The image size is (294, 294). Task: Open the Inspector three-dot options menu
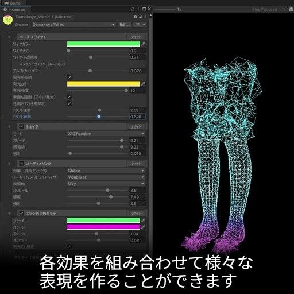(x=138, y=9)
